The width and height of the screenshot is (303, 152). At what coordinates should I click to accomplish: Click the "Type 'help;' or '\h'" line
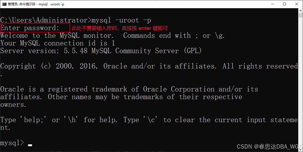click(x=149, y=120)
